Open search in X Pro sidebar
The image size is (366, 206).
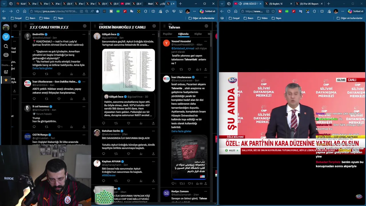pyautogui.click(x=6, y=46)
